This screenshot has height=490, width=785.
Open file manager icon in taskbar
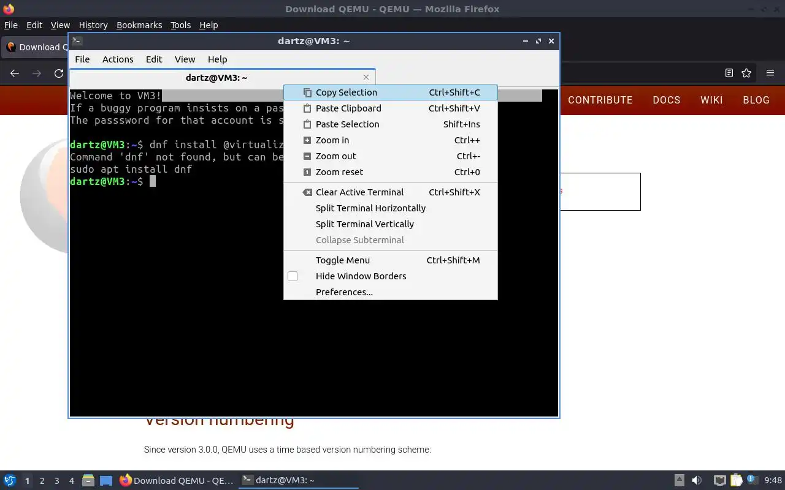click(88, 481)
